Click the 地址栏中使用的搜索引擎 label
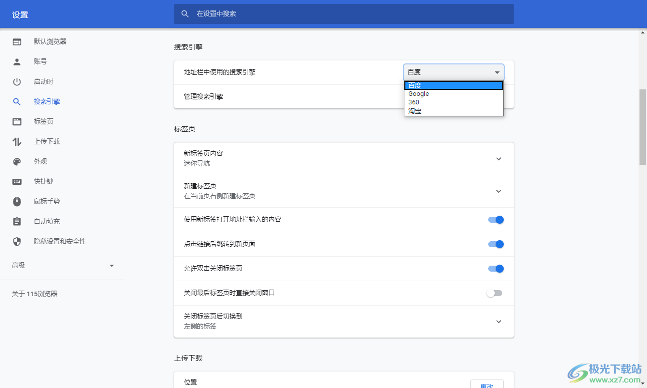 tap(220, 72)
